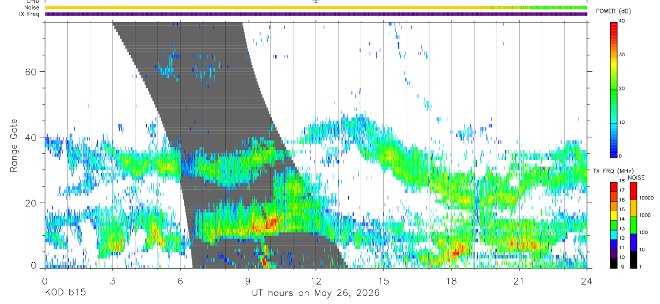The height and width of the screenshot is (304, 660).
Task: Click the NOISE color bar
Action: 633,225
